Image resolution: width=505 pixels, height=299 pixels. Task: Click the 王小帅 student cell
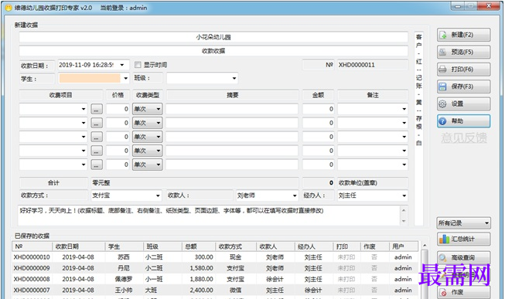pyautogui.click(x=124, y=290)
